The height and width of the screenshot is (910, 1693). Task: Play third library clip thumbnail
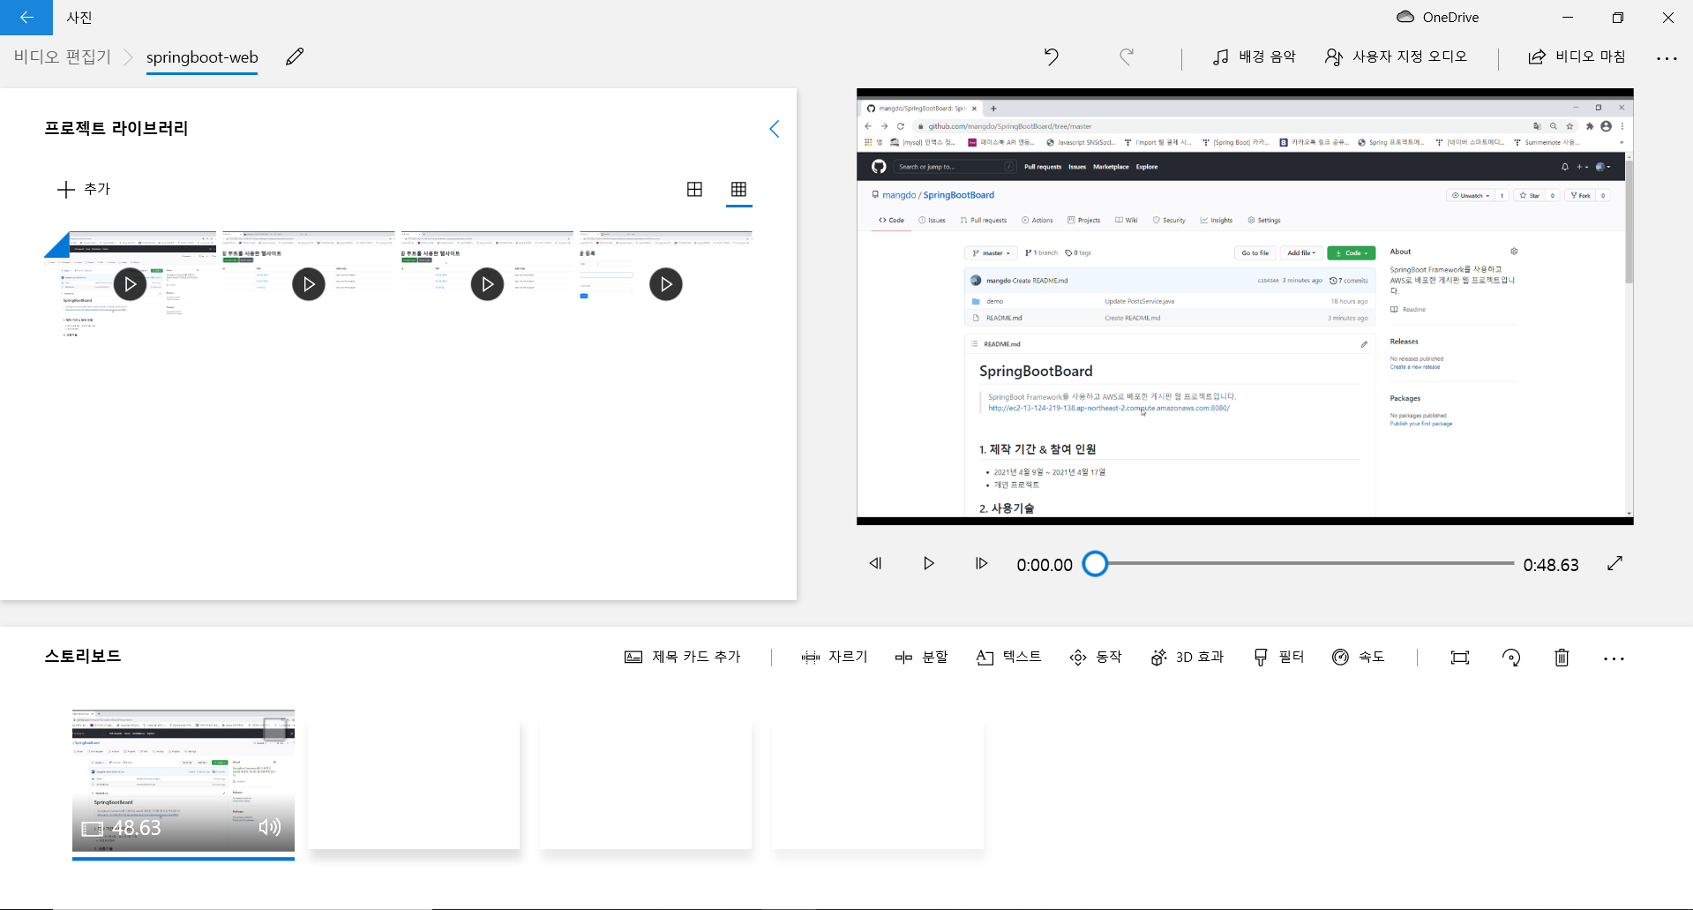pos(487,284)
